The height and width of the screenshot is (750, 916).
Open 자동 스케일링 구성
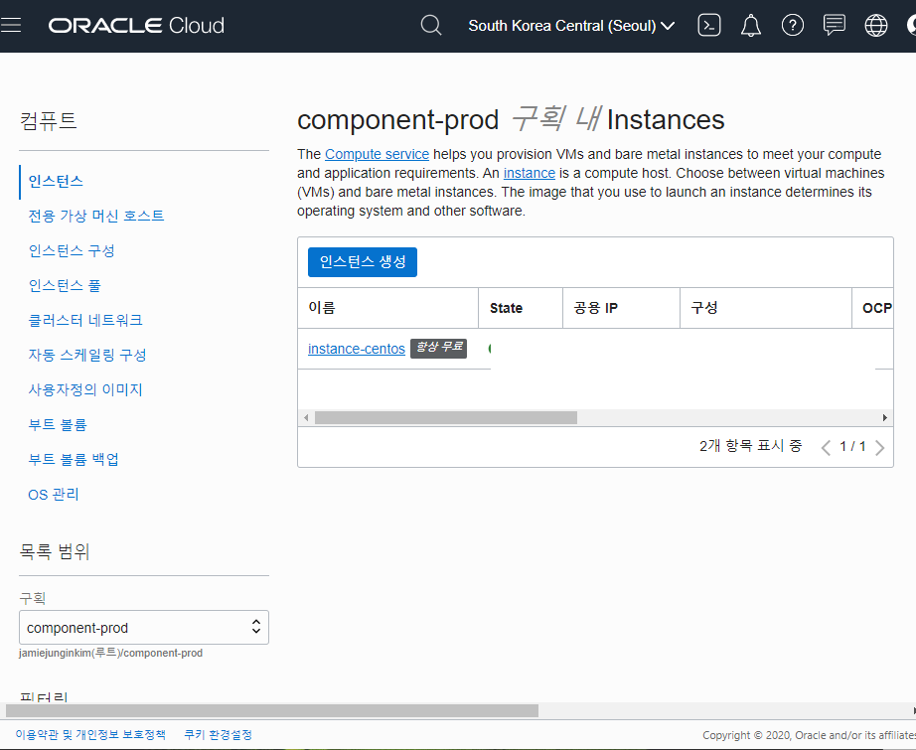tap(87, 356)
